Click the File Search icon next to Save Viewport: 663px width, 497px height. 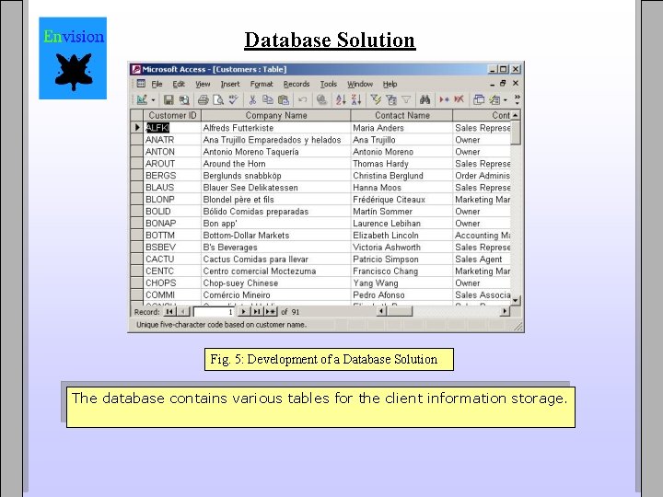(183, 100)
